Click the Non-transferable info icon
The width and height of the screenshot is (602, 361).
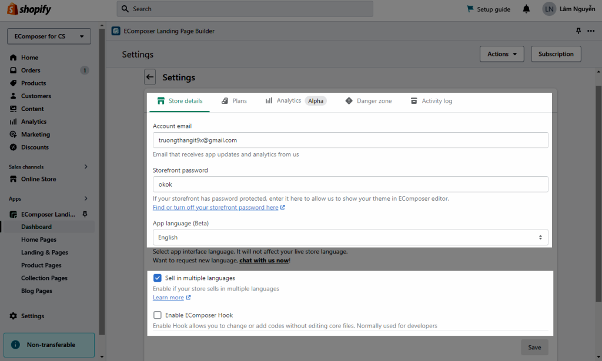pyautogui.click(x=15, y=345)
